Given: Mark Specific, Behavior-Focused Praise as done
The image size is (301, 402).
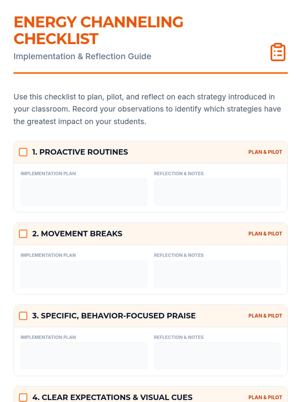Looking at the screenshot, I should tap(23, 316).
